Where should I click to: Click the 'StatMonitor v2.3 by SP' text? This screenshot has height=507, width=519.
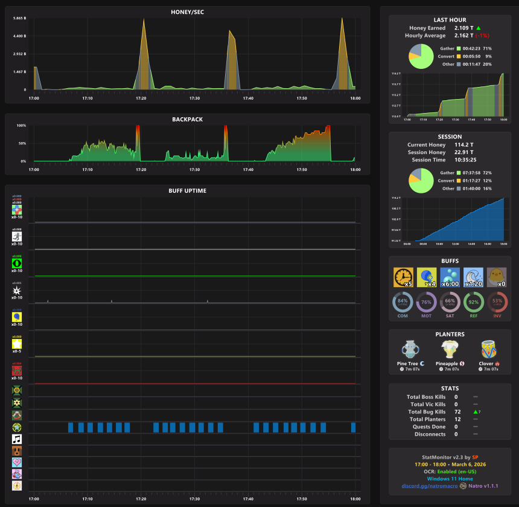point(450,457)
